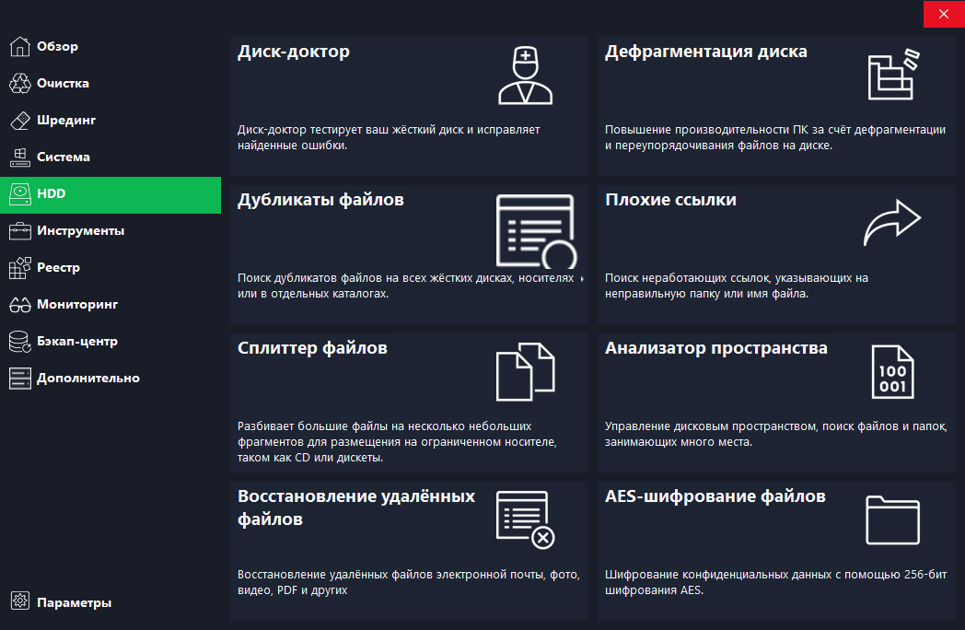The height and width of the screenshot is (630, 965).
Task: Click the Сплиттер файлов documents icon
Action: pos(526,371)
